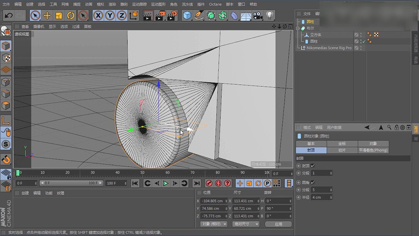Toggle the 圆角 (Fillet) checkbox
The height and width of the screenshot is (236, 419).
[313, 182]
